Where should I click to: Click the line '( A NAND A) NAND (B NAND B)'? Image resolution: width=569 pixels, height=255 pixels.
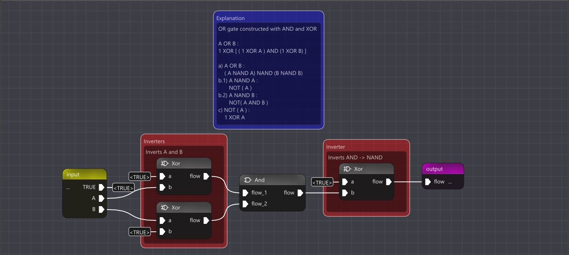(x=263, y=73)
